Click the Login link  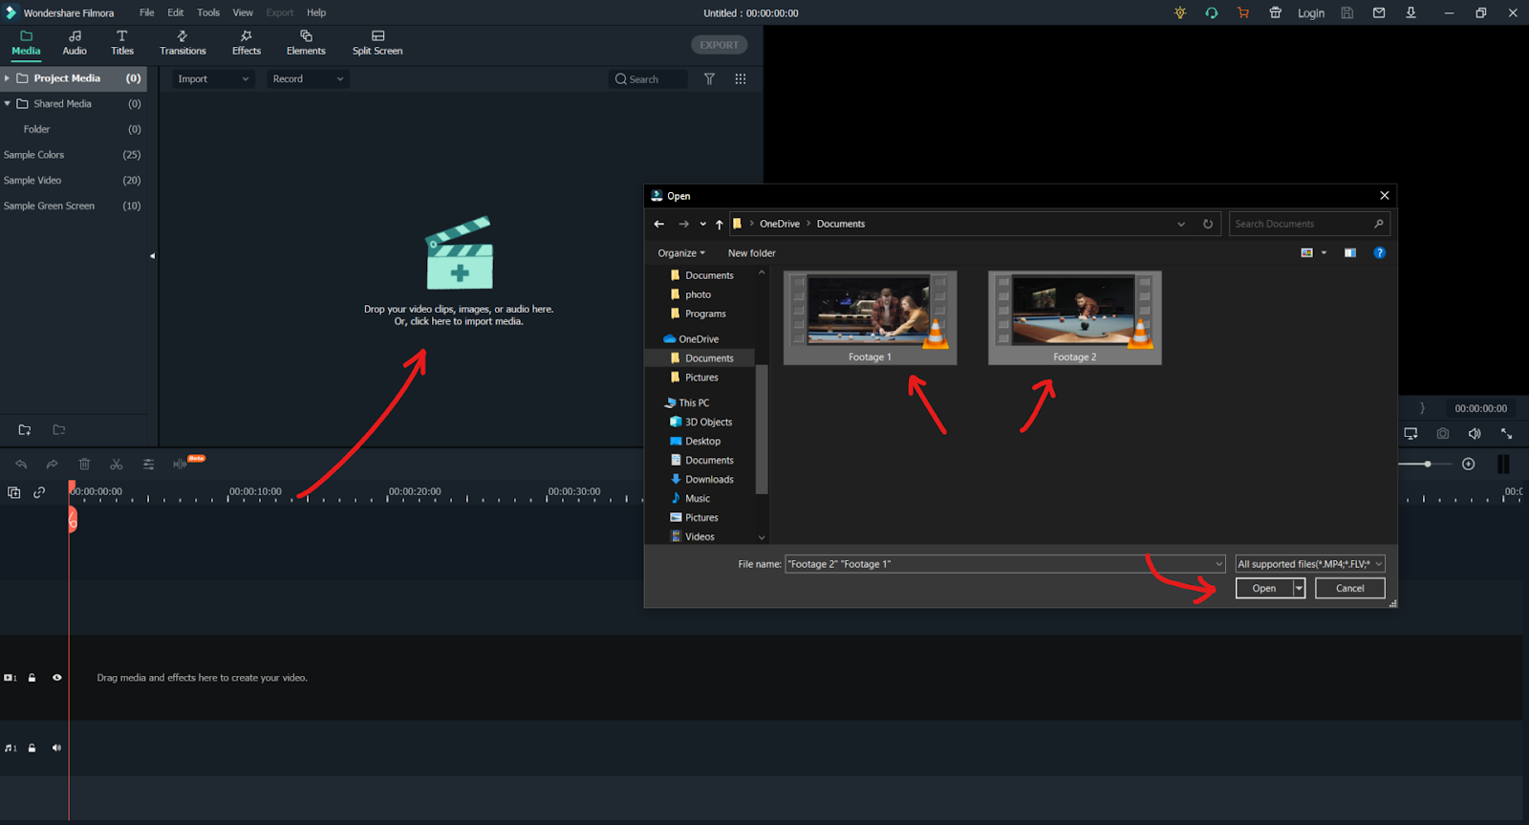(x=1311, y=13)
